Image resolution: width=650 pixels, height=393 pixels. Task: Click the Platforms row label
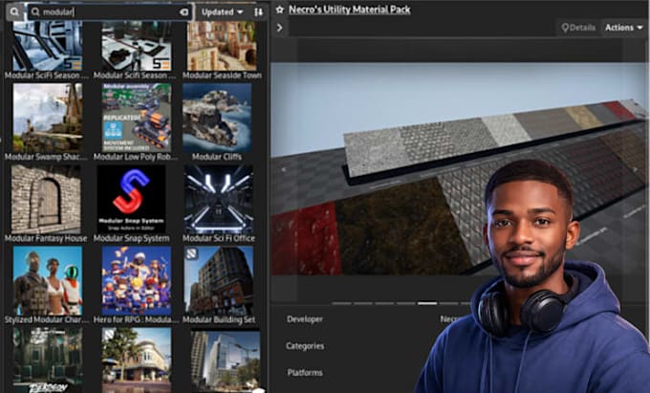click(x=305, y=373)
